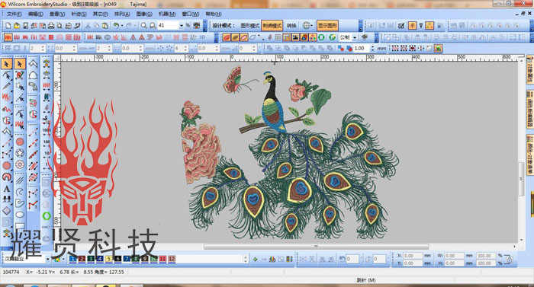Select yellow color swatch number 5
This screenshot has height=287, width=534.
click(x=108, y=259)
